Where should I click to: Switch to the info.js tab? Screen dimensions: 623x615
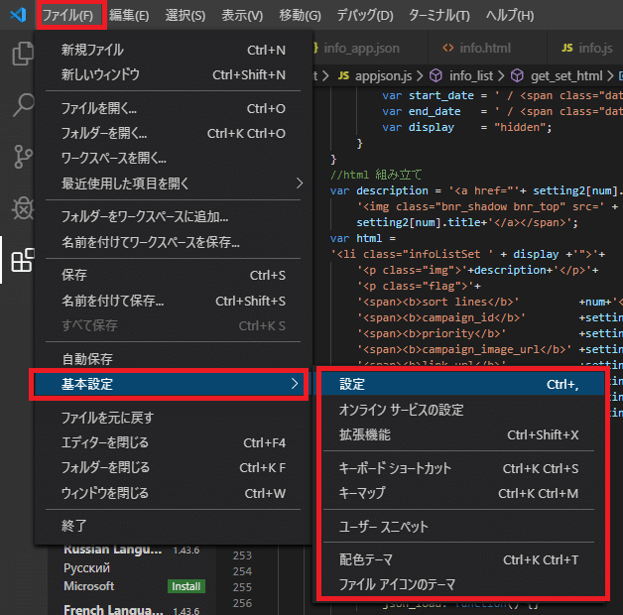pos(585,48)
